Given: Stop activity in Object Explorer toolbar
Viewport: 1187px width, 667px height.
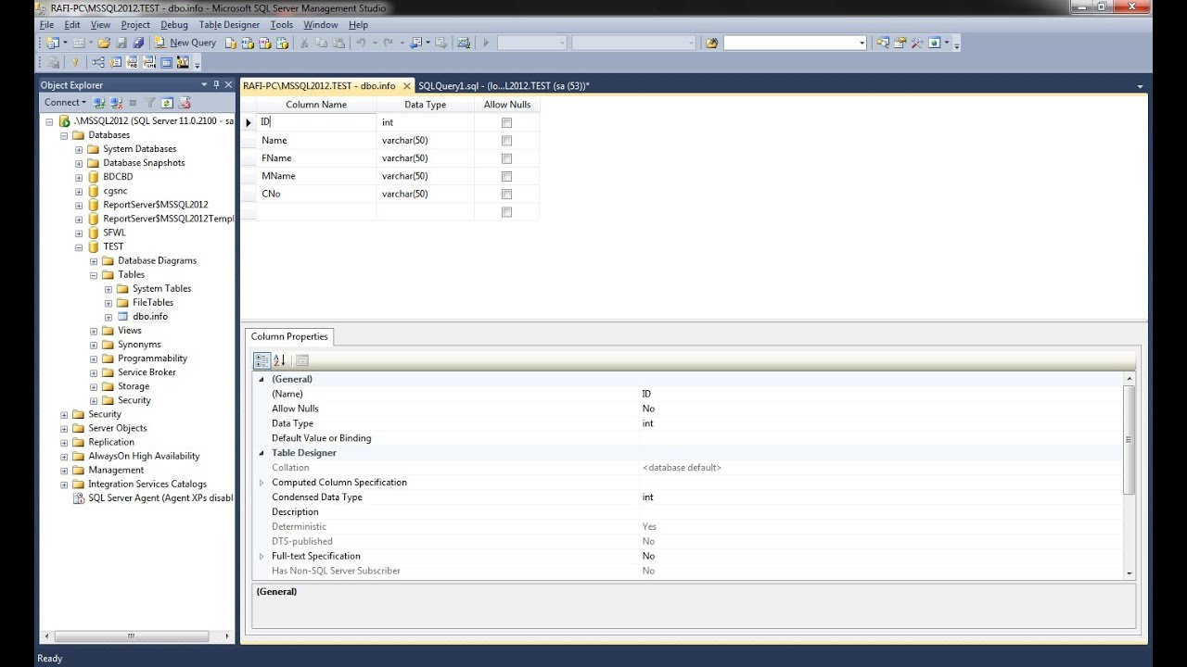Looking at the screenshot, I should point(133,103).
